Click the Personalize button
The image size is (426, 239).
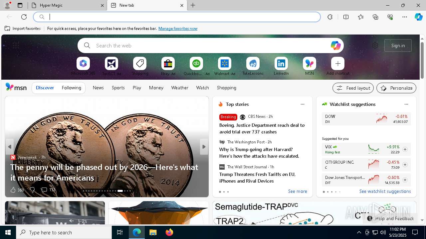tap(396, 88)
